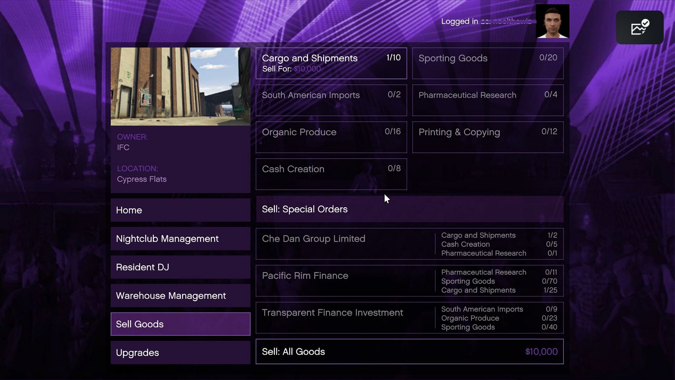The height and width of the screenshot is (380, 675).
Task: Toggle Sell Goods active panel
Action: pyautogui.click(x=180, y=324)
